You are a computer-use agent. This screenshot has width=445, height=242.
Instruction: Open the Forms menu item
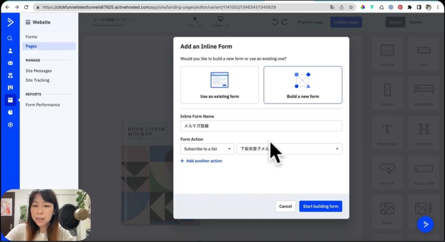click(x=31, y=37)
